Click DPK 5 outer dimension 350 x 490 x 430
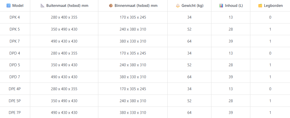 coord(64,29)
